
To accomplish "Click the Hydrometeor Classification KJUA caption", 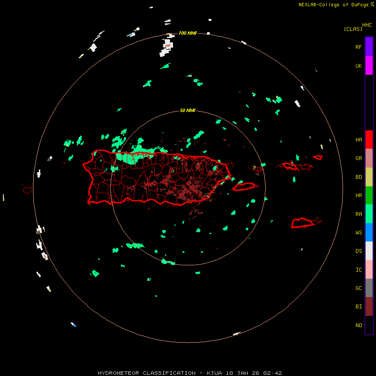I will tap(190, 373).
